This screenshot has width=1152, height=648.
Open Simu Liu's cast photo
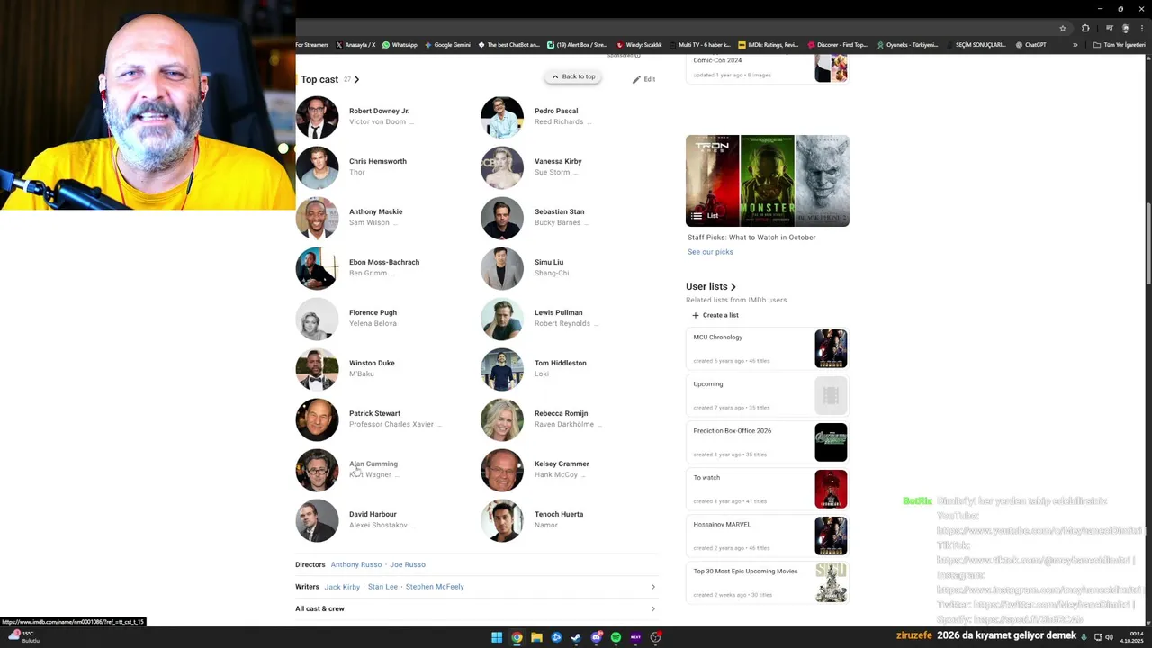tap(502, 268)
